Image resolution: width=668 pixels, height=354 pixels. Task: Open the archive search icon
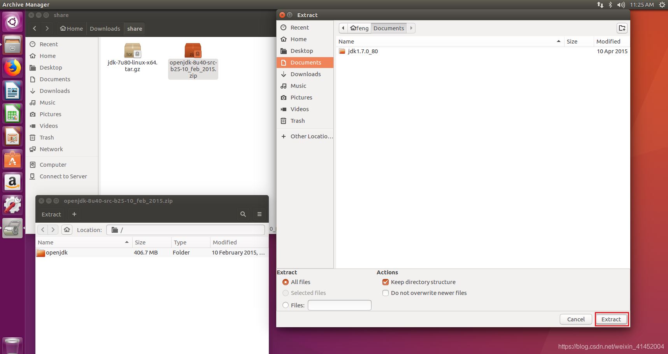pos(243,214)
